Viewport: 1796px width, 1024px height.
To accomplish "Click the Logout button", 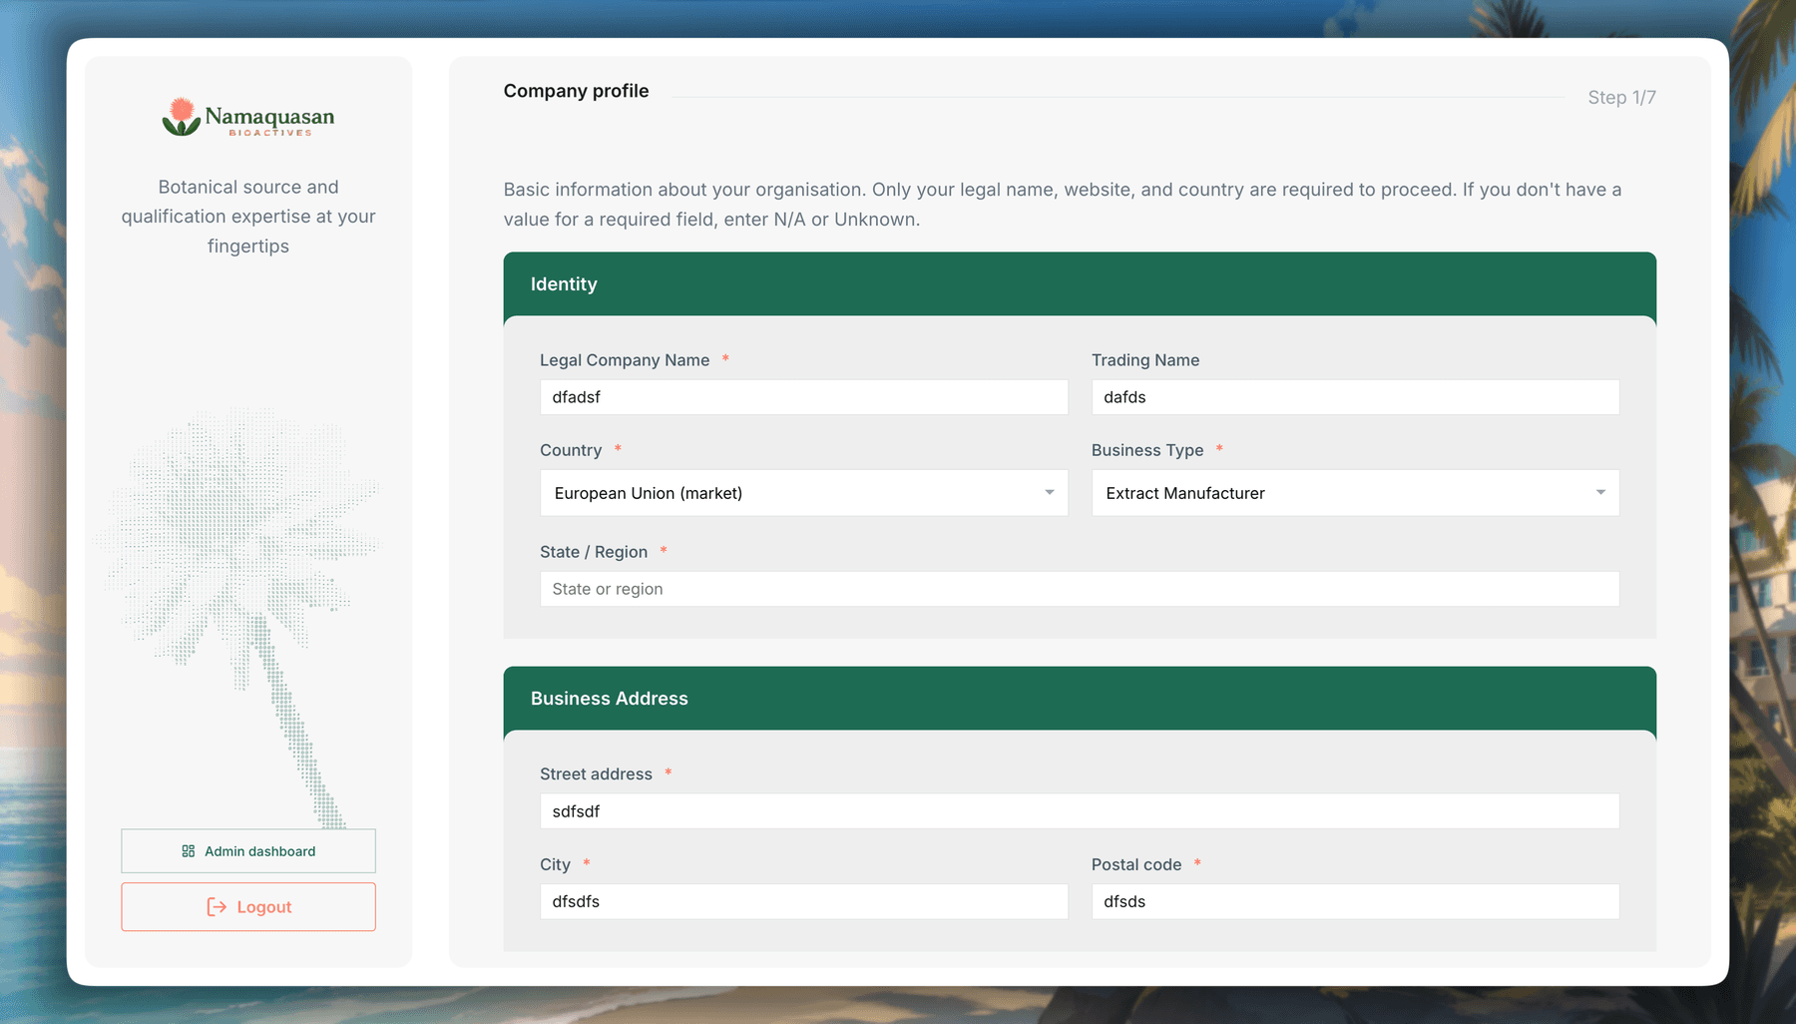I will [x=248, y=907].
